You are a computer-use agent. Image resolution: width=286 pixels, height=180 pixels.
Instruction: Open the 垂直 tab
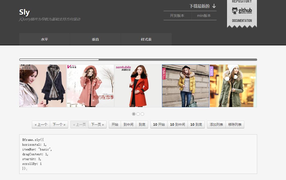tap(95, 39)
